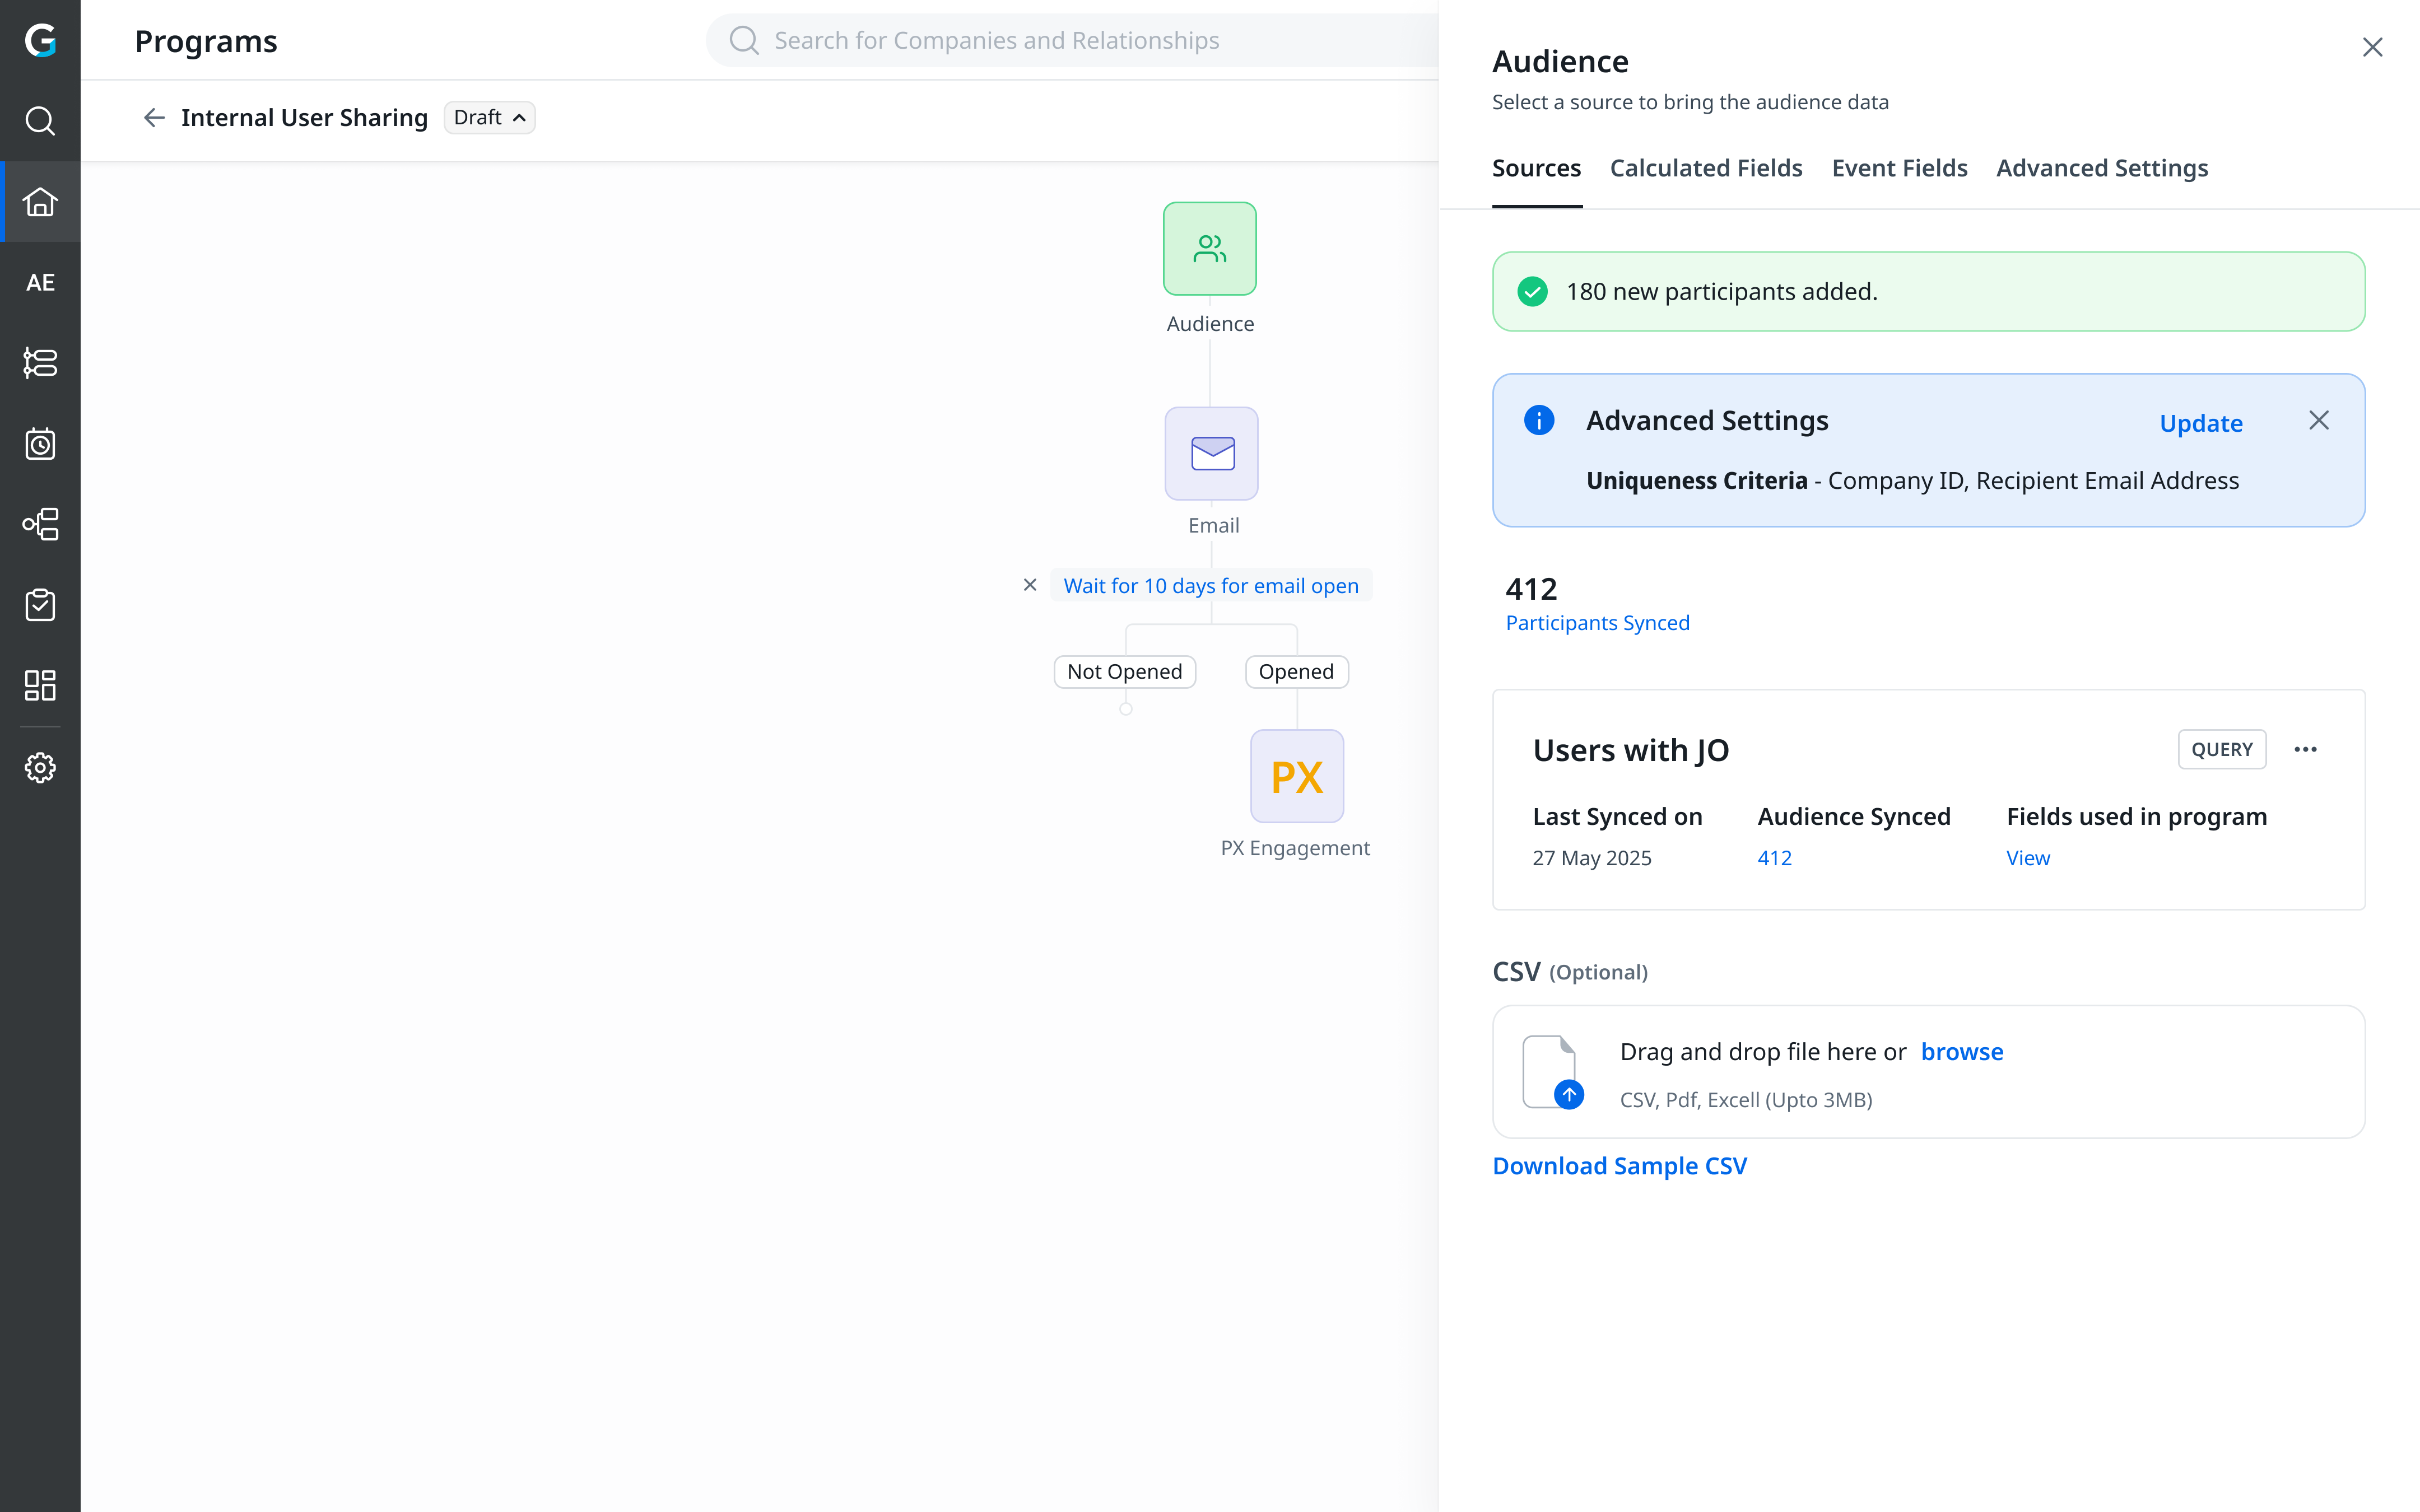Open the Draft status dropdown
The height and width of the screenshot is (1512, 2420).
(489, 118)
